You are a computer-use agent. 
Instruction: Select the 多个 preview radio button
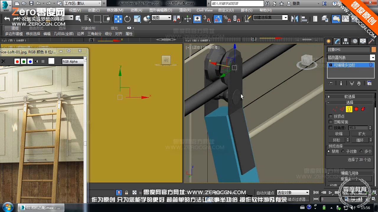pos(361,151)
